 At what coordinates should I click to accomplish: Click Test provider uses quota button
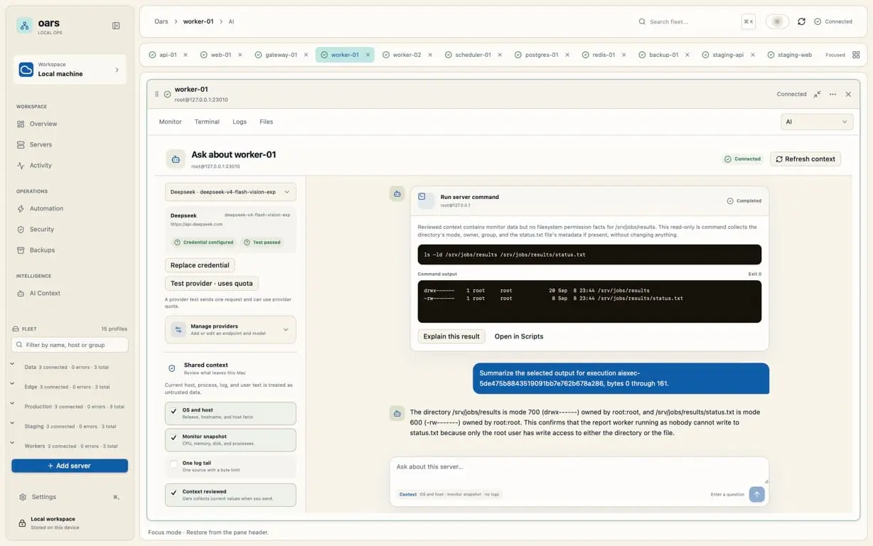click(x=212, y=283)
